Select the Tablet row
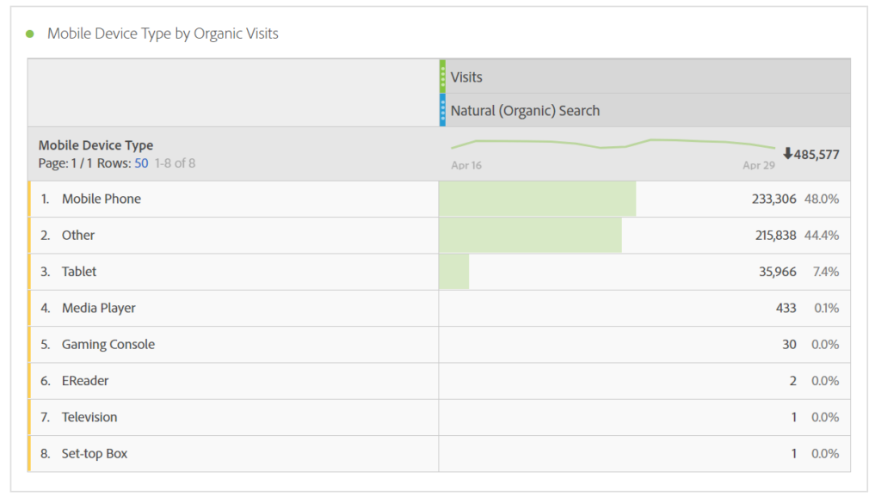This screenshot has height=503, width=881. click(x=79, y=272)
